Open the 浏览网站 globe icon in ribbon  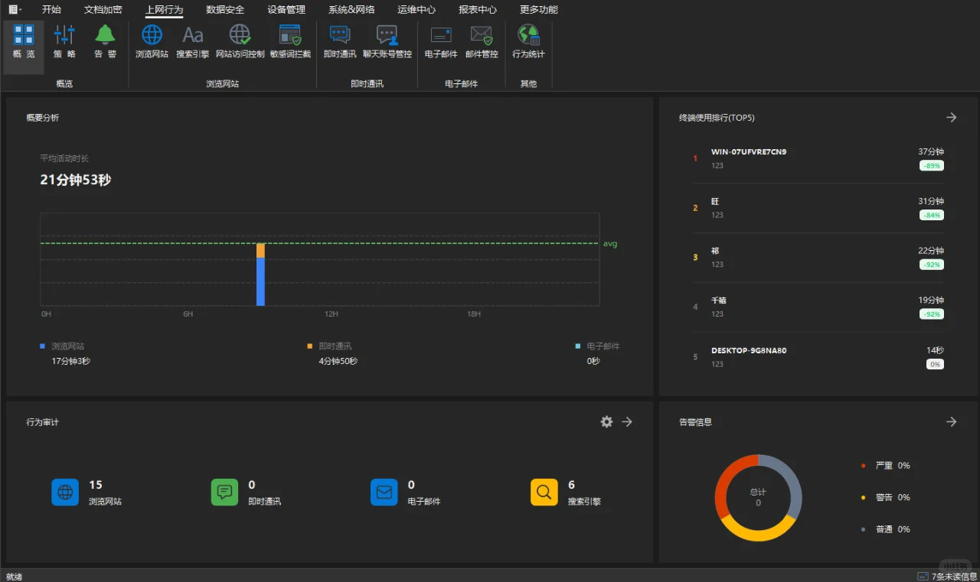[x=152, y=35]
